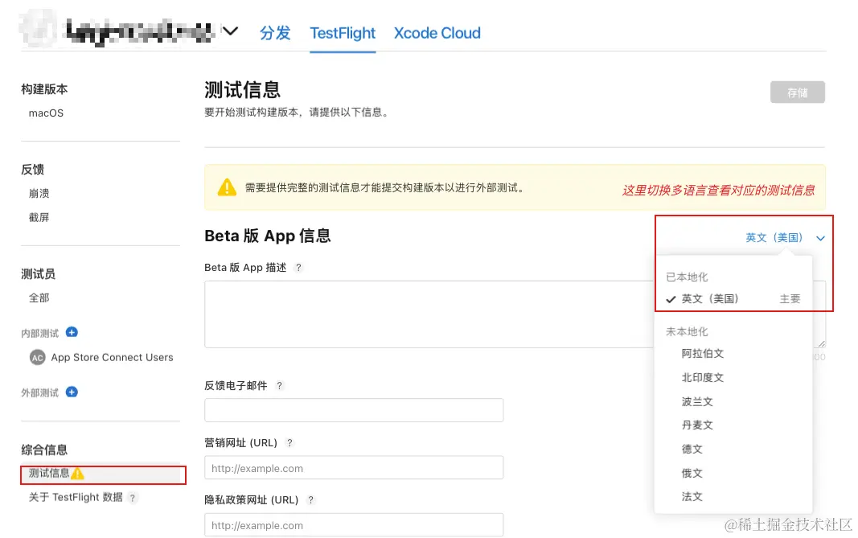
Task: Choose 俄文 from language list
Action: pos(692,474)
